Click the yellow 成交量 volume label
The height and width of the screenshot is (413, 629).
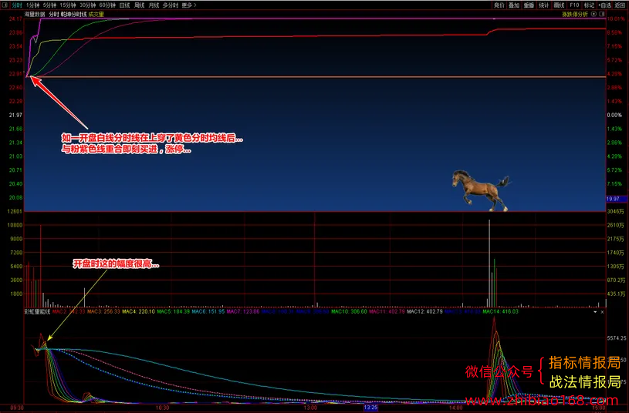(96, 15)
